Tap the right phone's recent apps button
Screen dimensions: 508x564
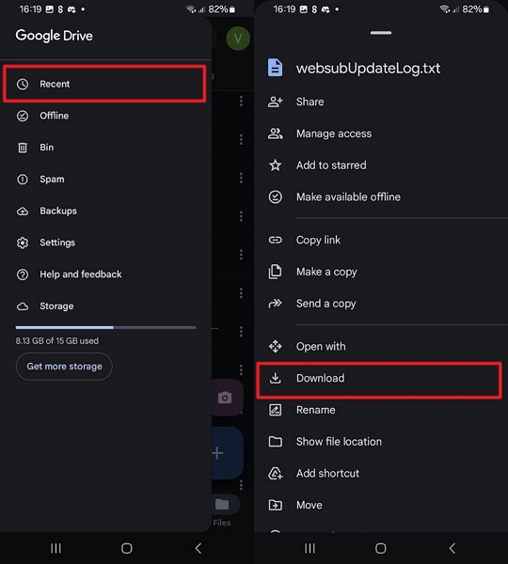click(310, 548)
